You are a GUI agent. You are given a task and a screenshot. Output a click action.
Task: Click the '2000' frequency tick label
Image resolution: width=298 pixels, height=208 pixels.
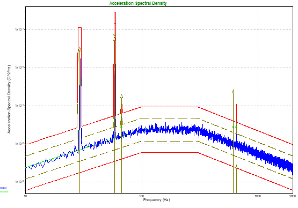coord(293,196)
